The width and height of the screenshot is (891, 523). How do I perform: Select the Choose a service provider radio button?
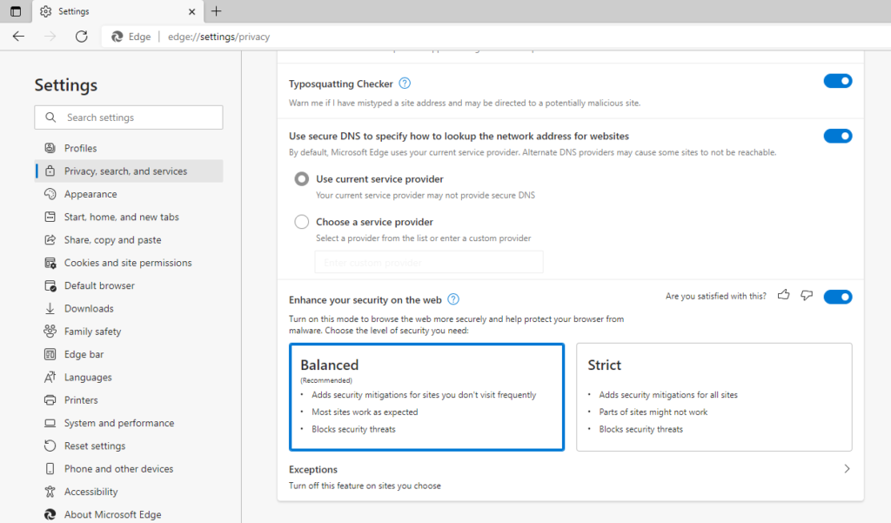301,221
